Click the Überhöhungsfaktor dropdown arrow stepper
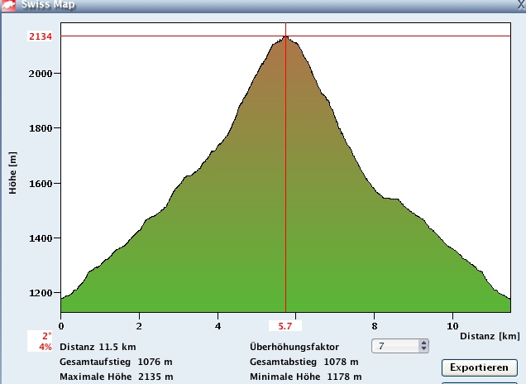The image size is (526, 384). [423, 346]
